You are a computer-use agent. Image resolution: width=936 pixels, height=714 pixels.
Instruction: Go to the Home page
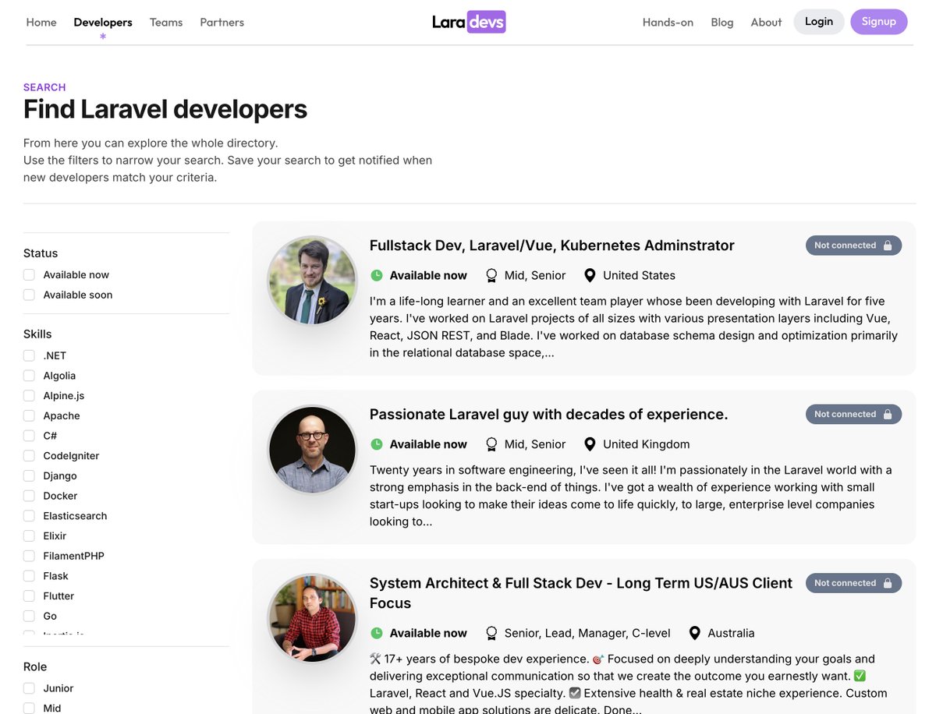pyautogui.click(x=41, y=22)
